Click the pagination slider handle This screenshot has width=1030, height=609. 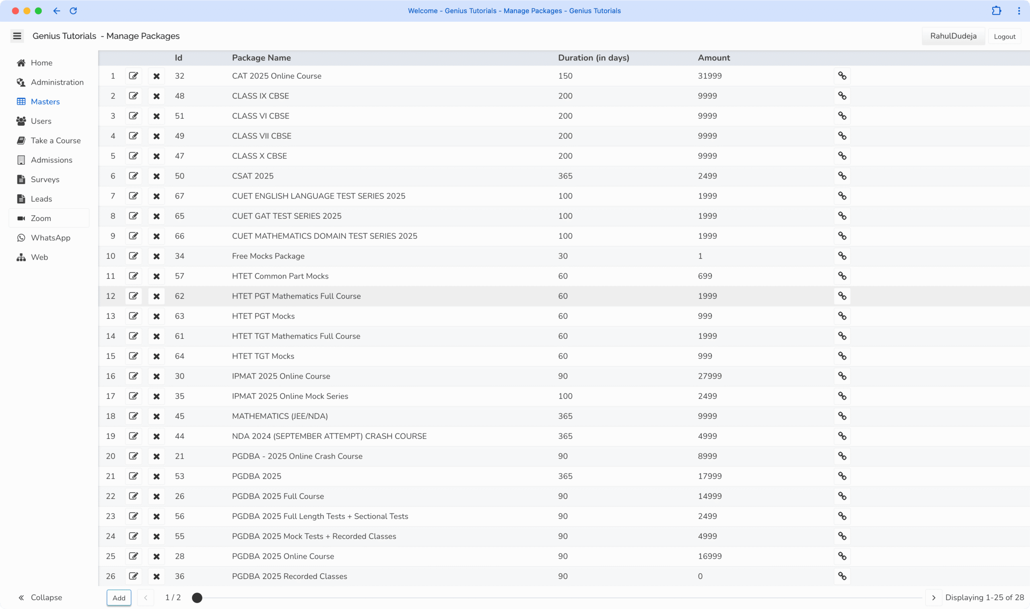coord(197,597)
